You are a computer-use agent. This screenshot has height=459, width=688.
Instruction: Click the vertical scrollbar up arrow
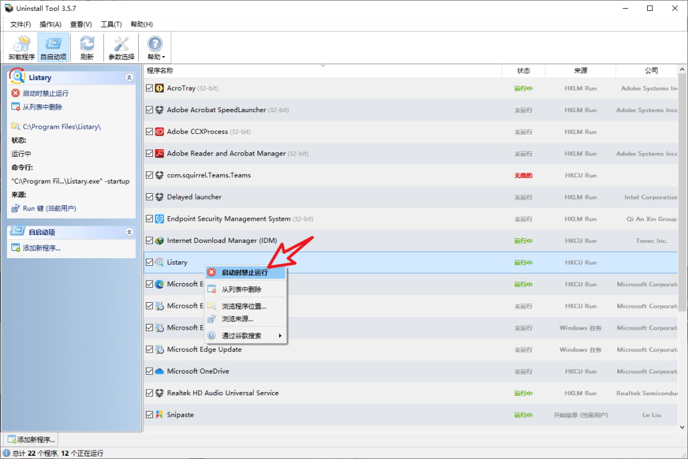682,69
